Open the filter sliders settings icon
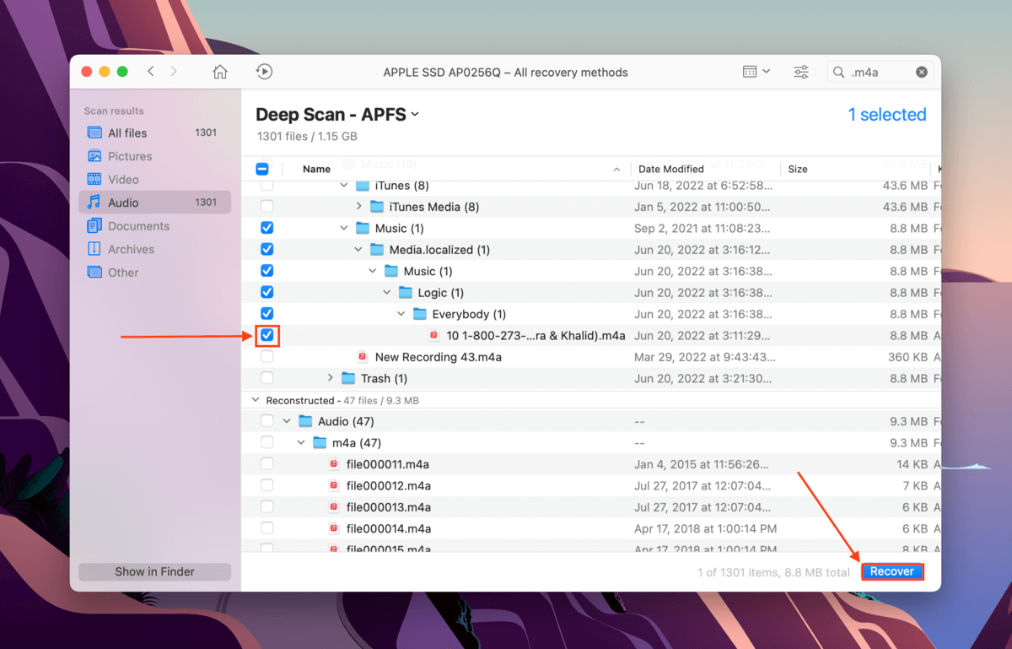The width and height of the screenshot is (1012, 649). (x=801, y=72)
